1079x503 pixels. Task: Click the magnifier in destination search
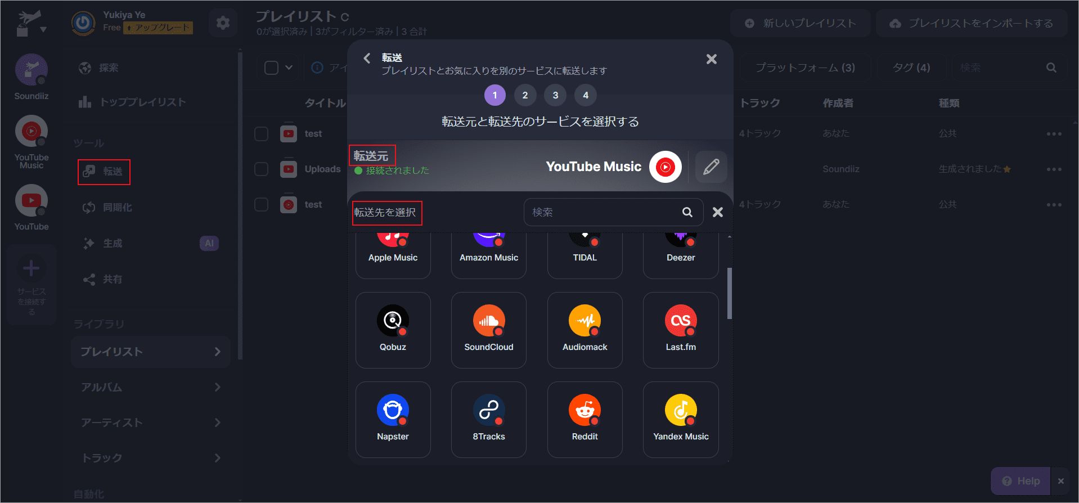(x=687, y=212)
